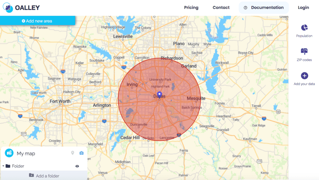Open the Contact page

[x=221, y=7]
